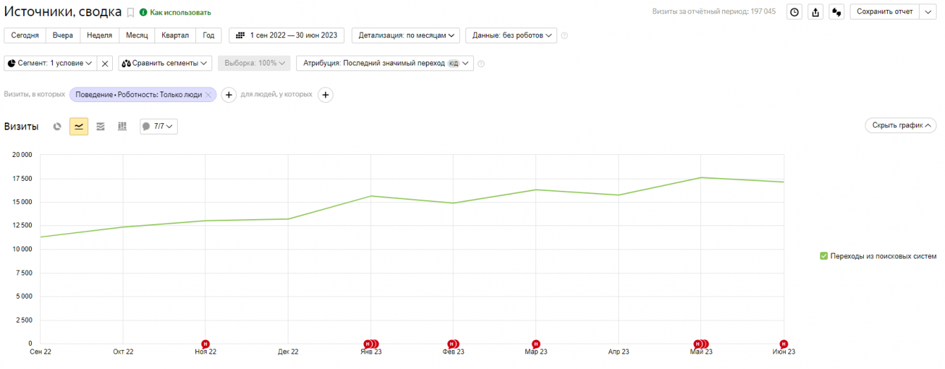This screenshot has height=369, width=945.
Task: Remove the segment with the X button
Action: click(105, 63)
